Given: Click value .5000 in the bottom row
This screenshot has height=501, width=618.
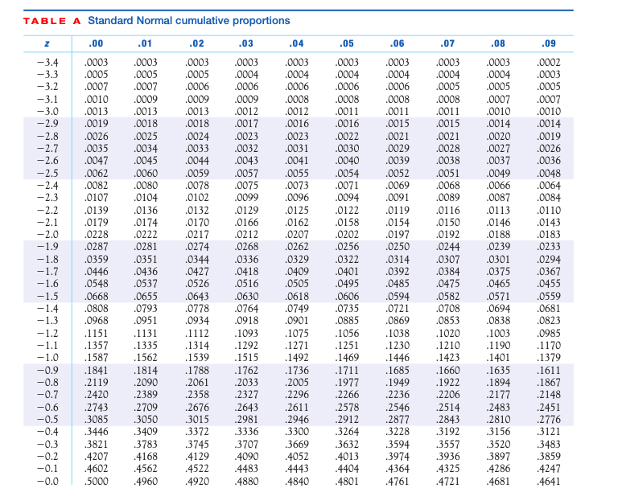Looking at the screenshot, I should (97, 481).
